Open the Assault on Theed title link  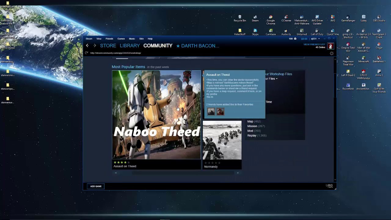(125, 166)
